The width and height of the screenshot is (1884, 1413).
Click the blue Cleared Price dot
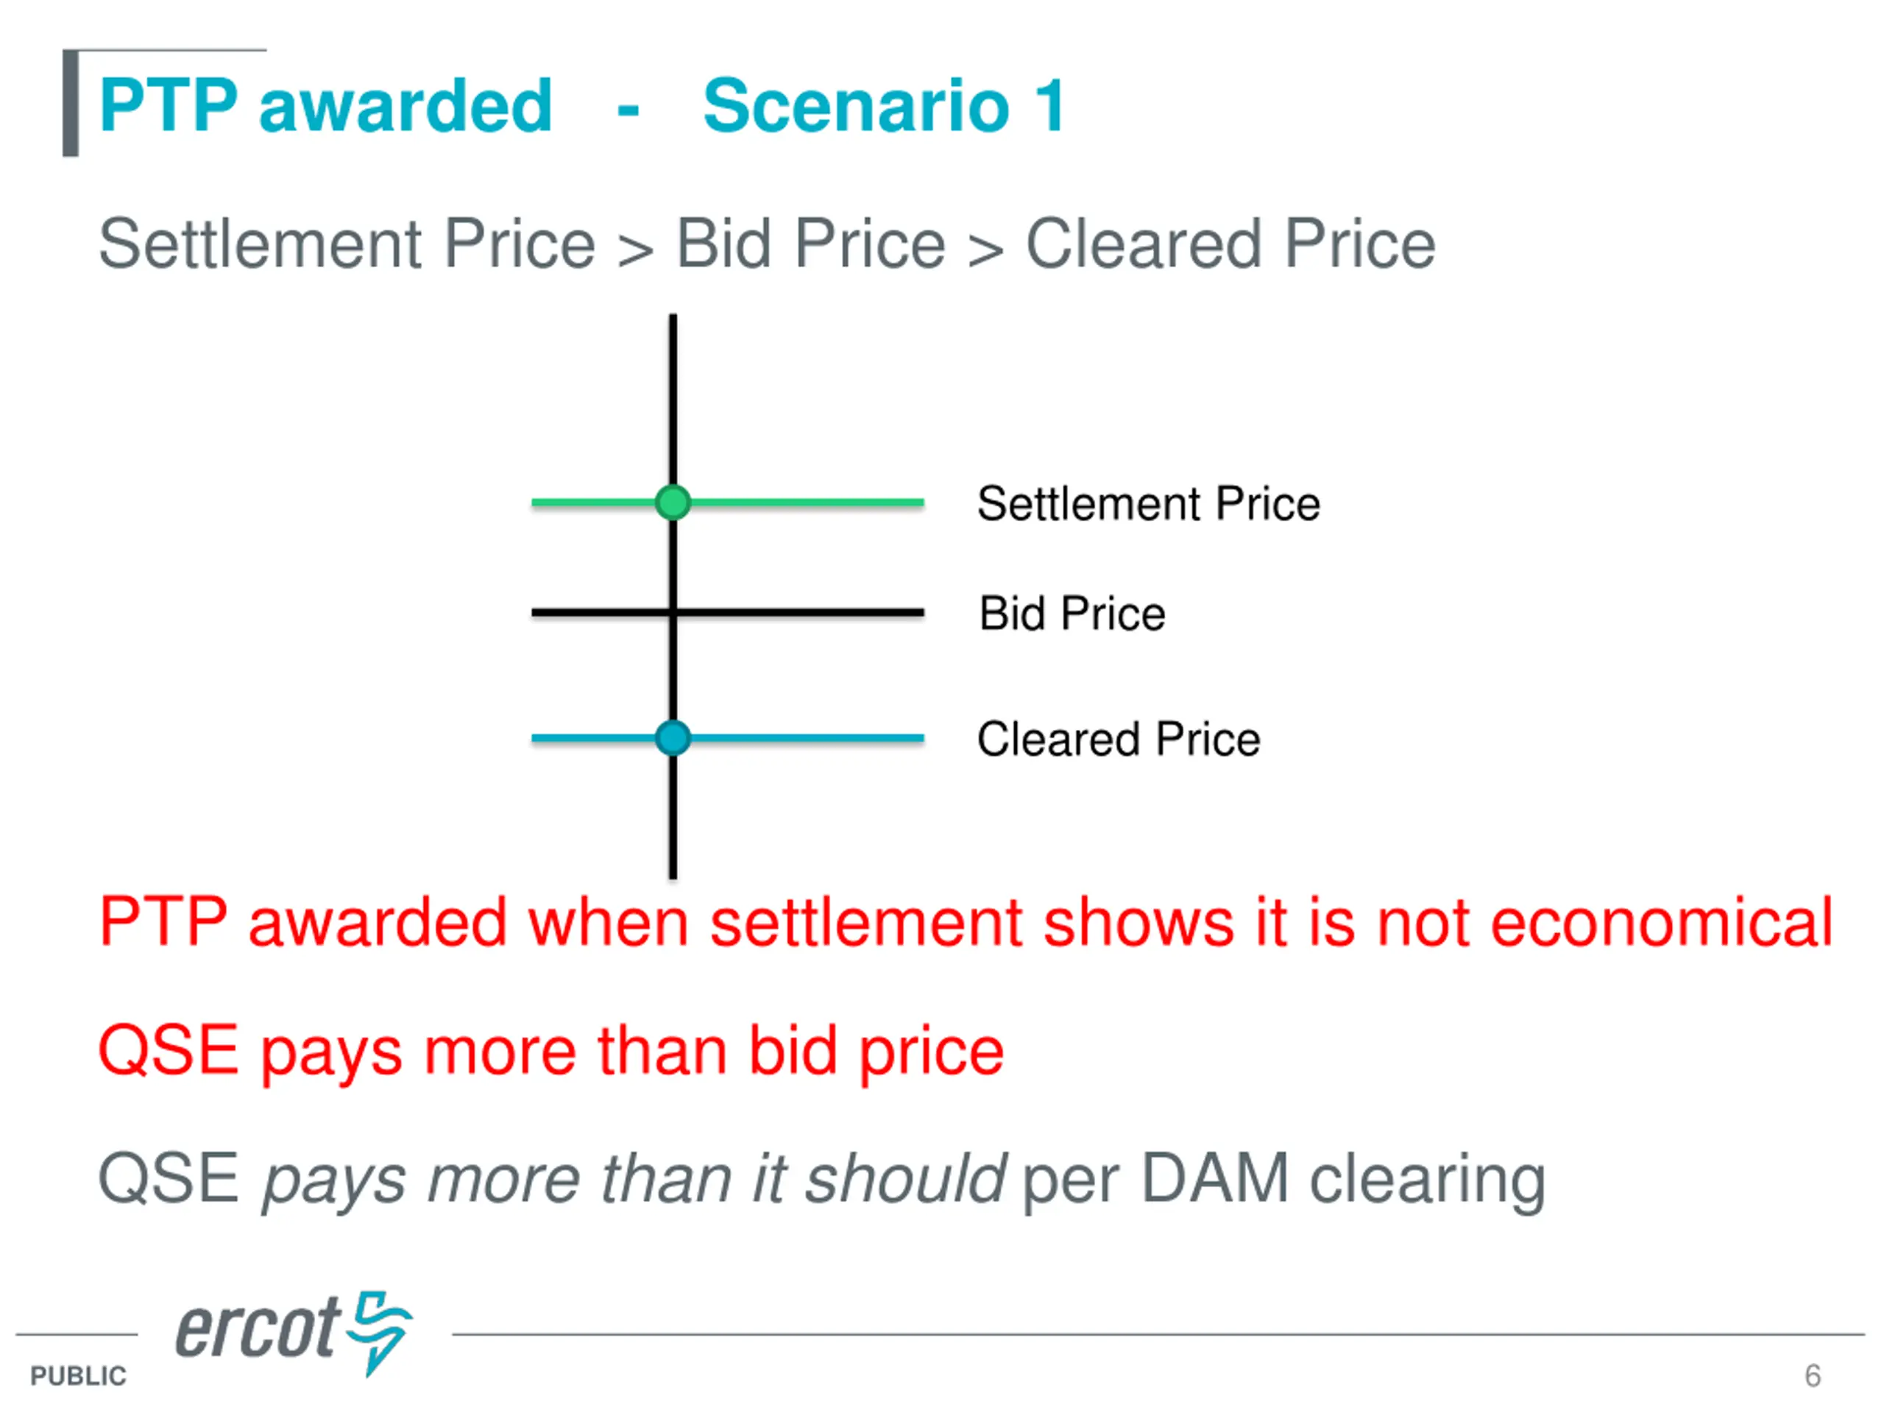pyautogui.click(x=673, y=737)
